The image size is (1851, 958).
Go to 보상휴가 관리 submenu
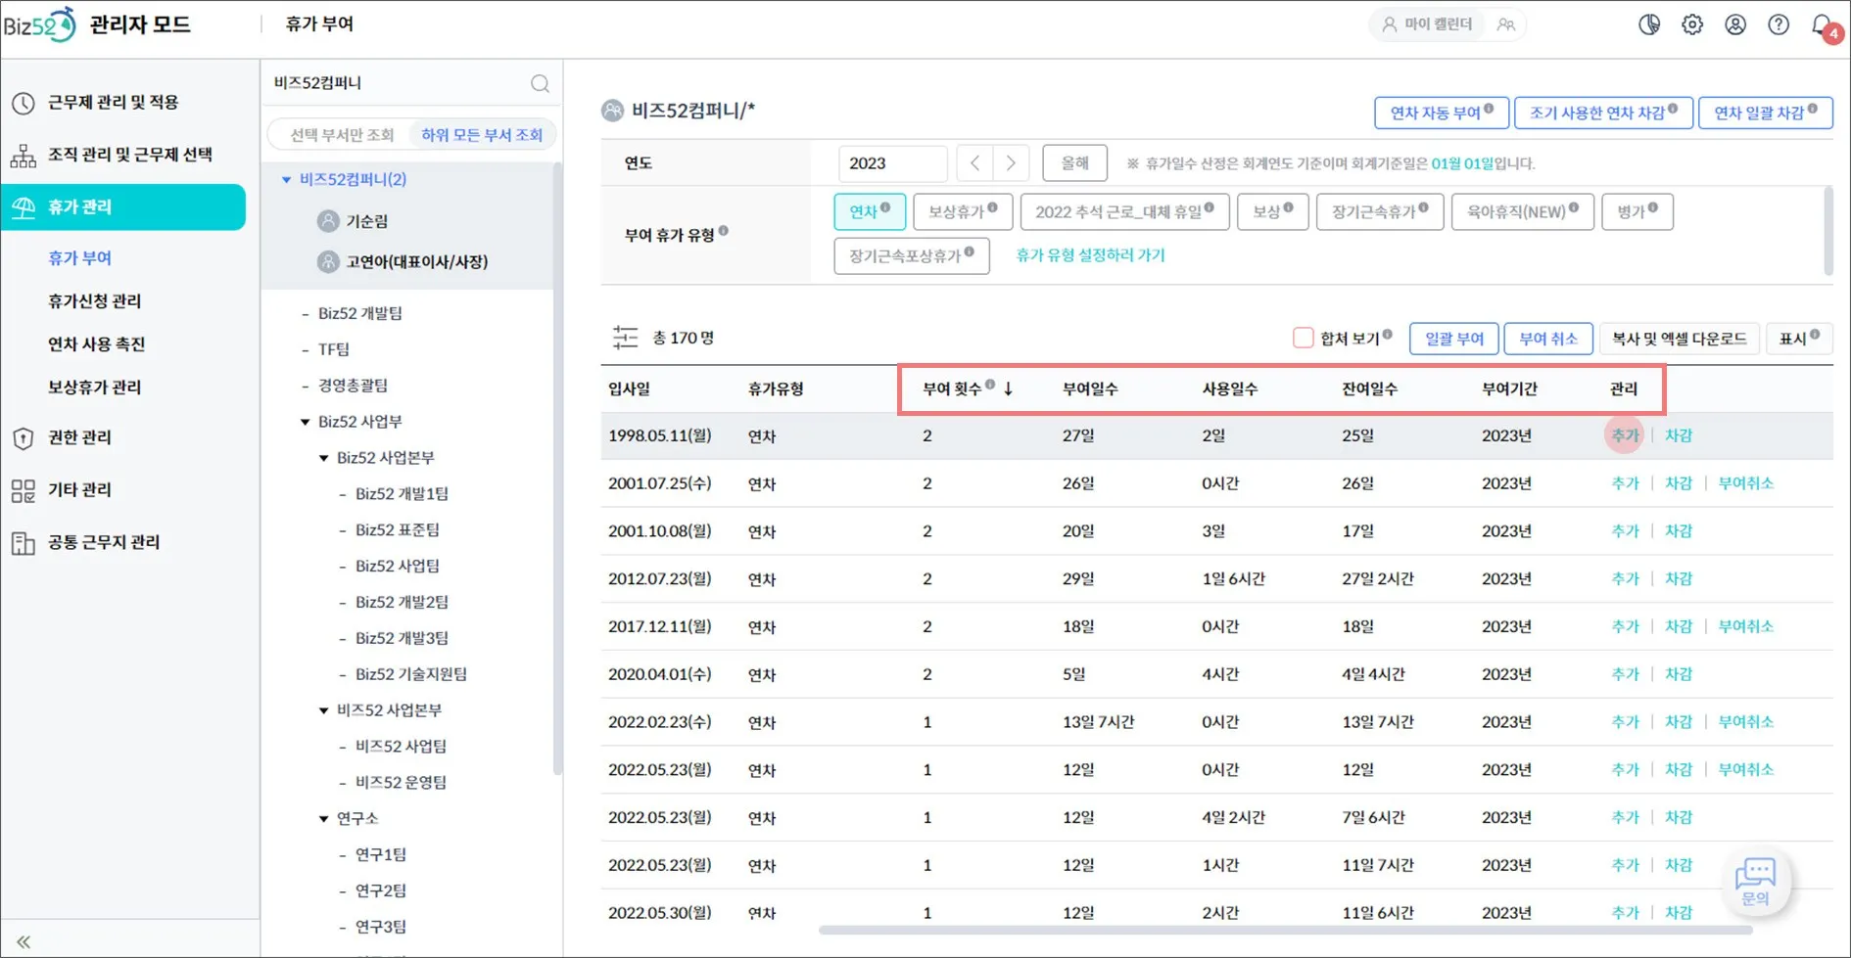coord(95,388)
